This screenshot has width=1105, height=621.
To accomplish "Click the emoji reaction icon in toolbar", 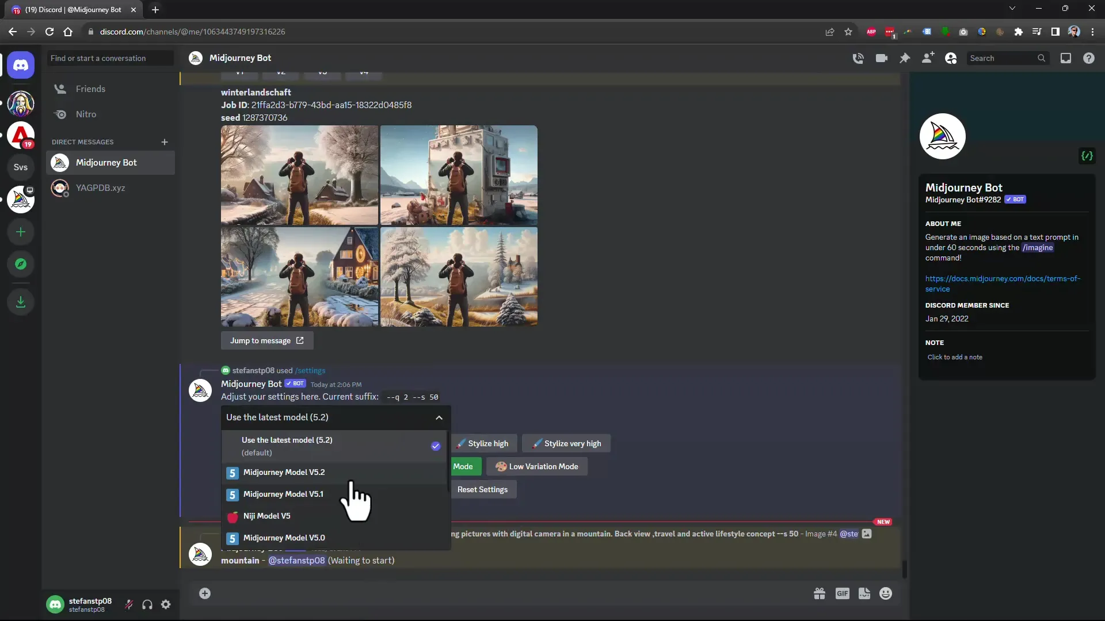I will point(887,594).
